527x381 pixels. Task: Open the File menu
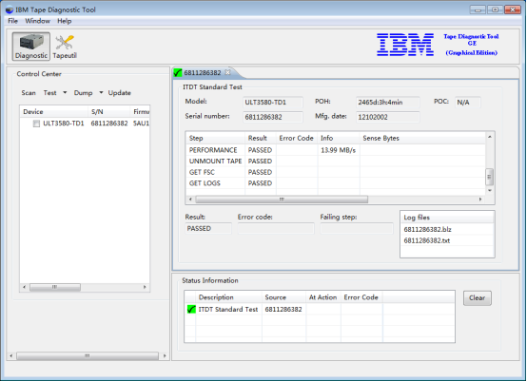point(12,21)
